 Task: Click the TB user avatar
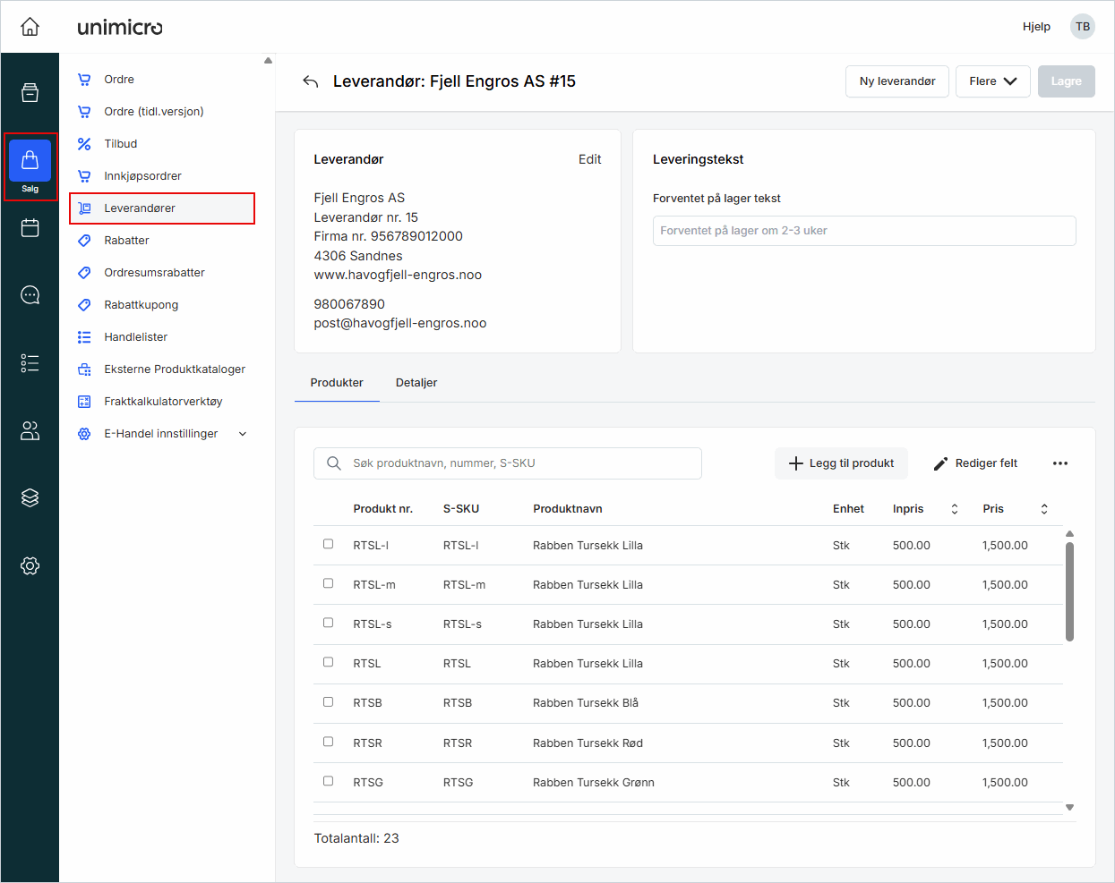coord(1082,27)
